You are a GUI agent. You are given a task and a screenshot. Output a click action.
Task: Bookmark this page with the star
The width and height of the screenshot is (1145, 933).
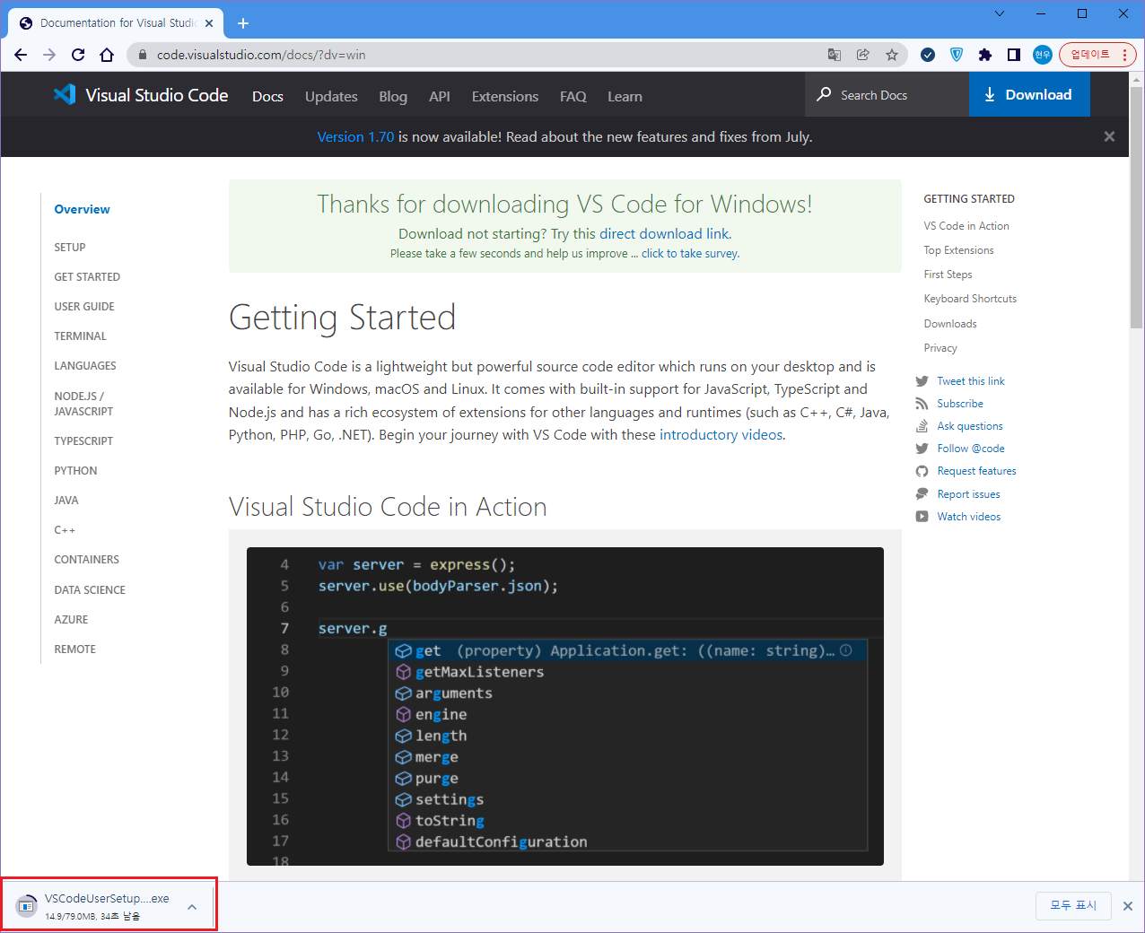pos(892,55)
